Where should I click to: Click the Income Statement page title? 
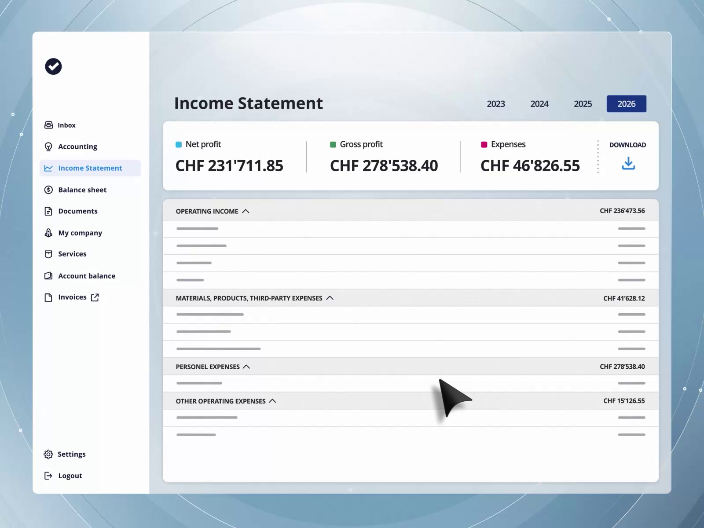(x=249, y=103)
